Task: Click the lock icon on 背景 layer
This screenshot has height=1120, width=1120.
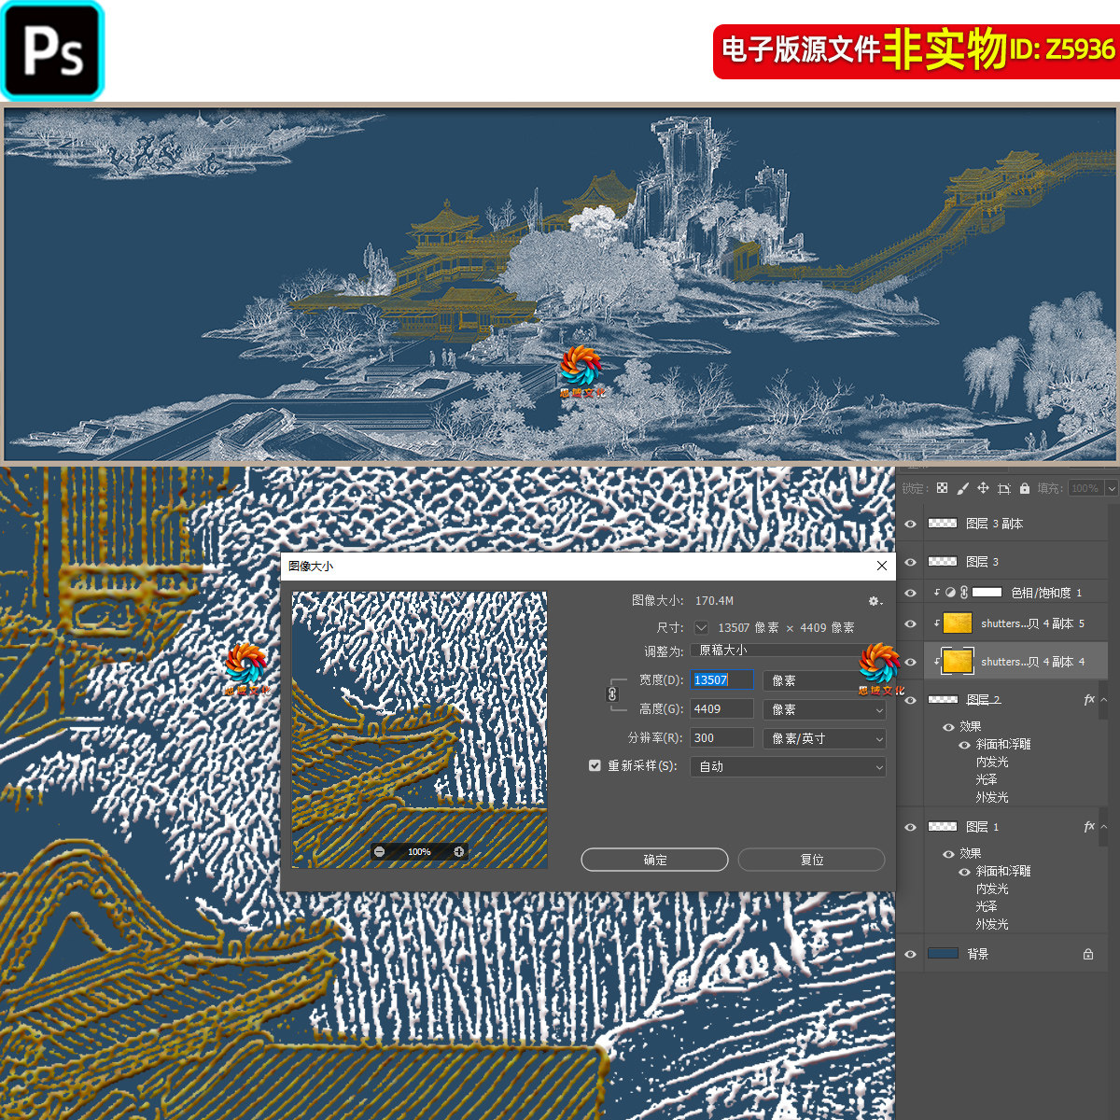Action: click(x=1088, y=954)
